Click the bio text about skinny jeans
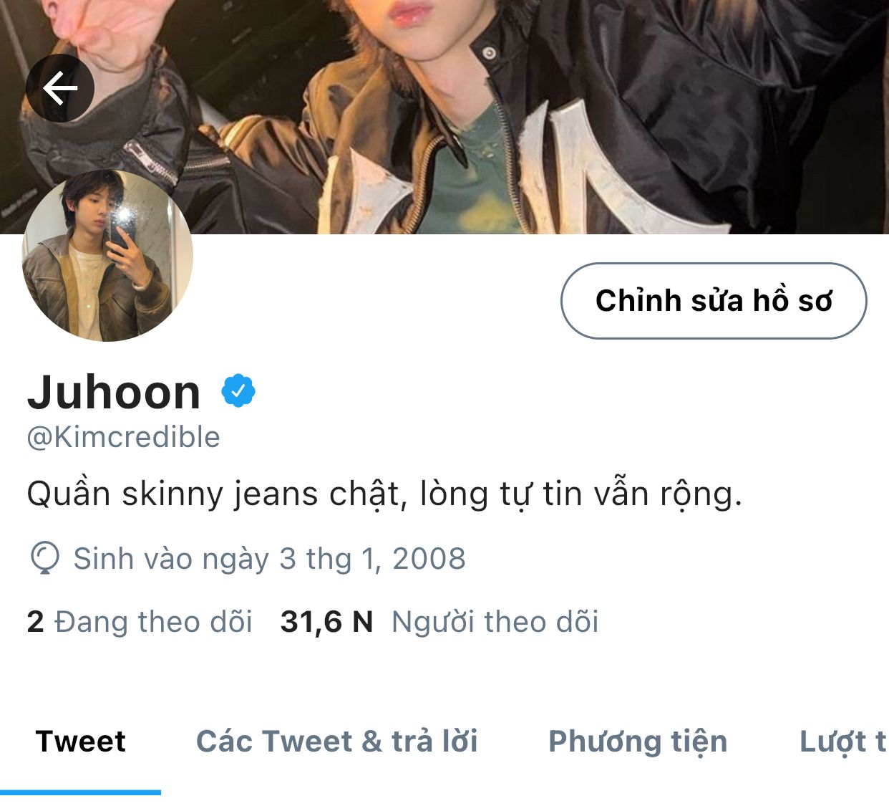This screenshot has height=806, width=889. click(384, 494)
